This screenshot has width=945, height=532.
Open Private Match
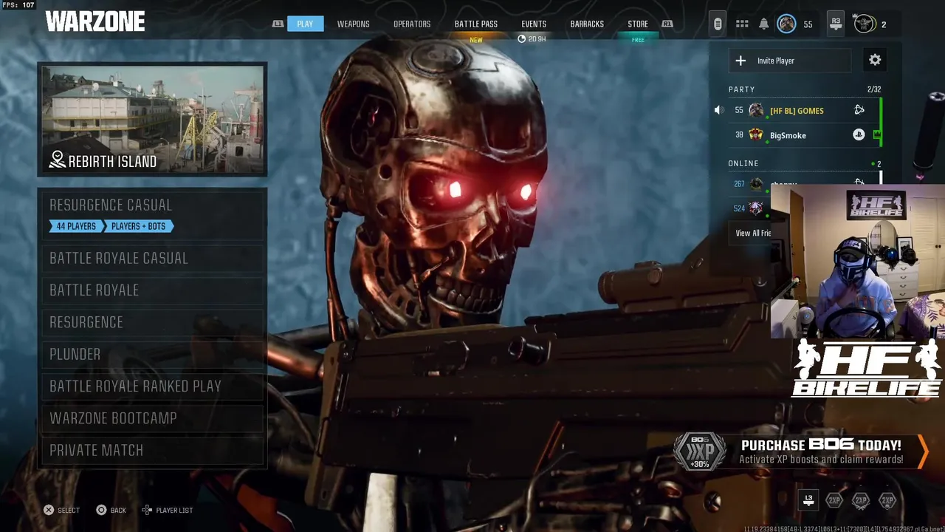pyautogui.click(x=152, y=450)
